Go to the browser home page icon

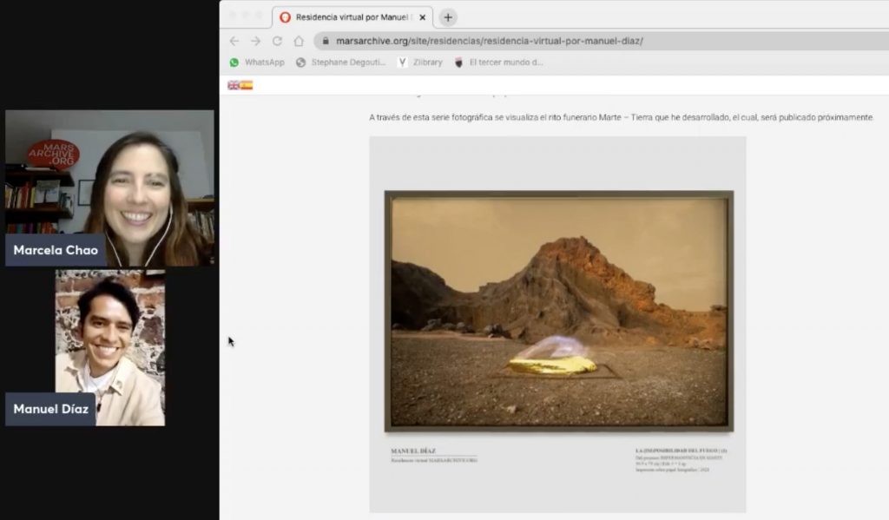[x=299, y=41]
